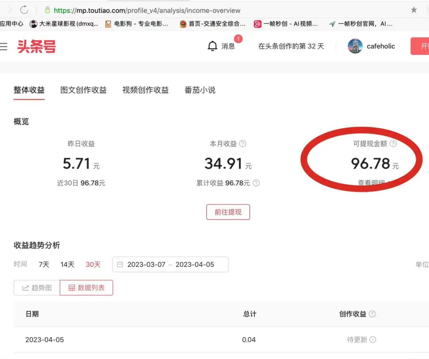Screen dimensions: 429x359
Task: Click the 前往提现 withdraw button
Action: tap(228, 212)
